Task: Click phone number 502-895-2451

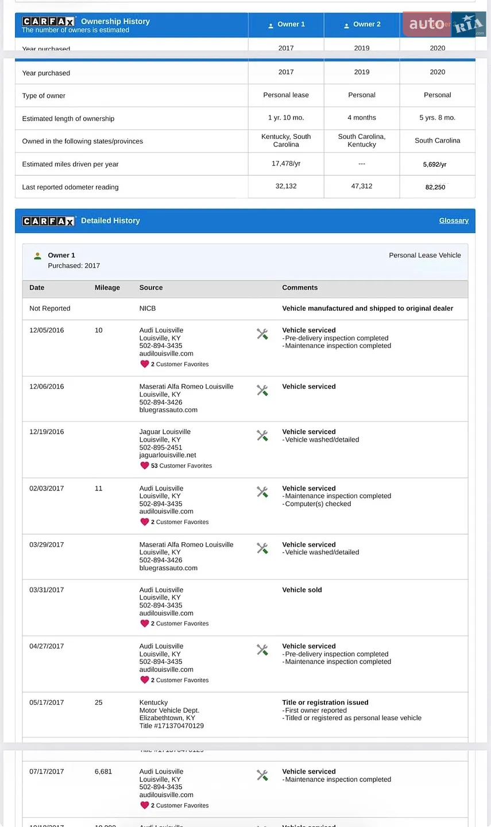Action: point(161,447)
